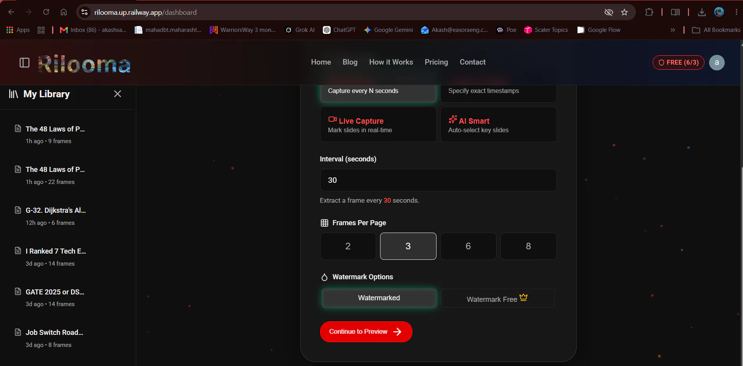
Task: Focus the Interval seconds input field
Action: [438, 180]
